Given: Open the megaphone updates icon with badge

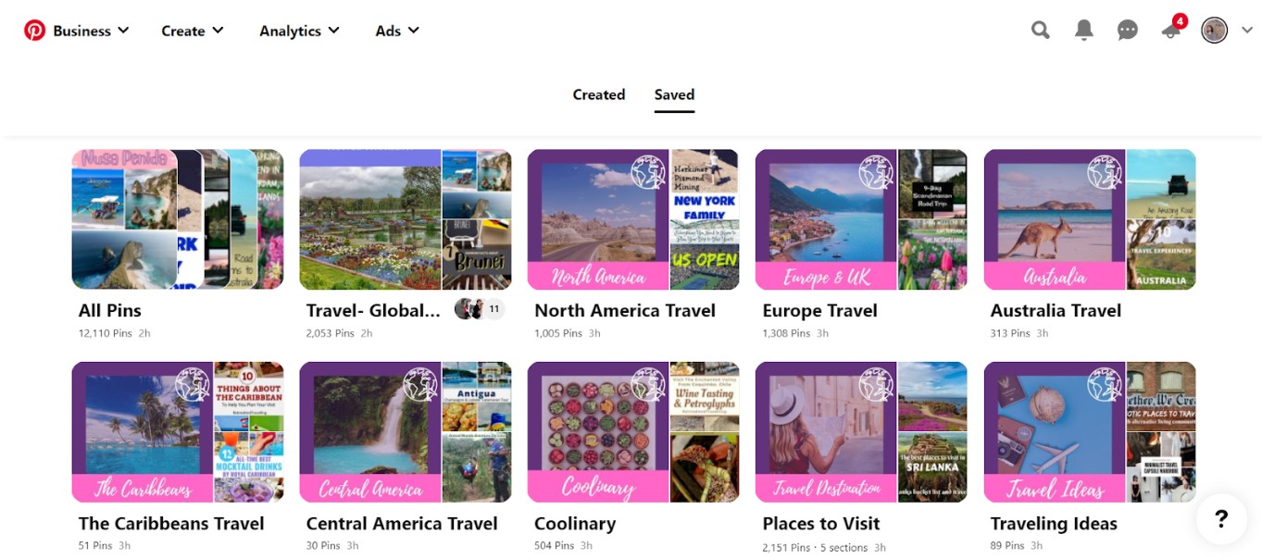Looking at the screenshot, I should (x=1172, y=29).
